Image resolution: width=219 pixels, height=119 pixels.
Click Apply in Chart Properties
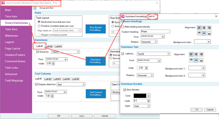(x=82, y=116)
